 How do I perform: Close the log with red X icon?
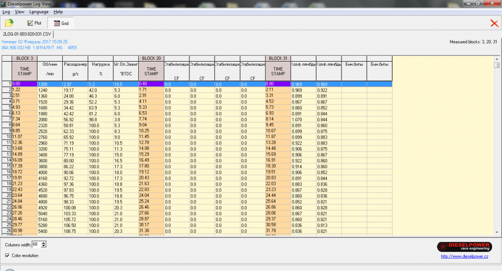494,23
